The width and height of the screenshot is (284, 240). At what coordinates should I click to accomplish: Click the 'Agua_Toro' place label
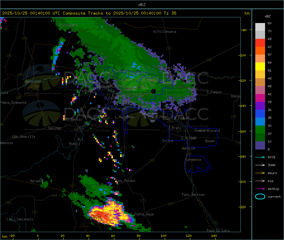[34, 82]
